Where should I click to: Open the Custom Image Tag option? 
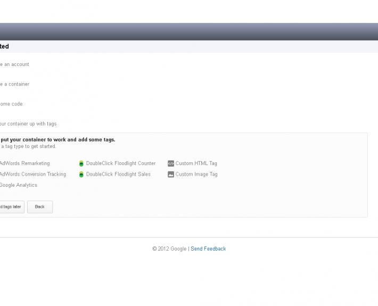click(x=196, y=174)
